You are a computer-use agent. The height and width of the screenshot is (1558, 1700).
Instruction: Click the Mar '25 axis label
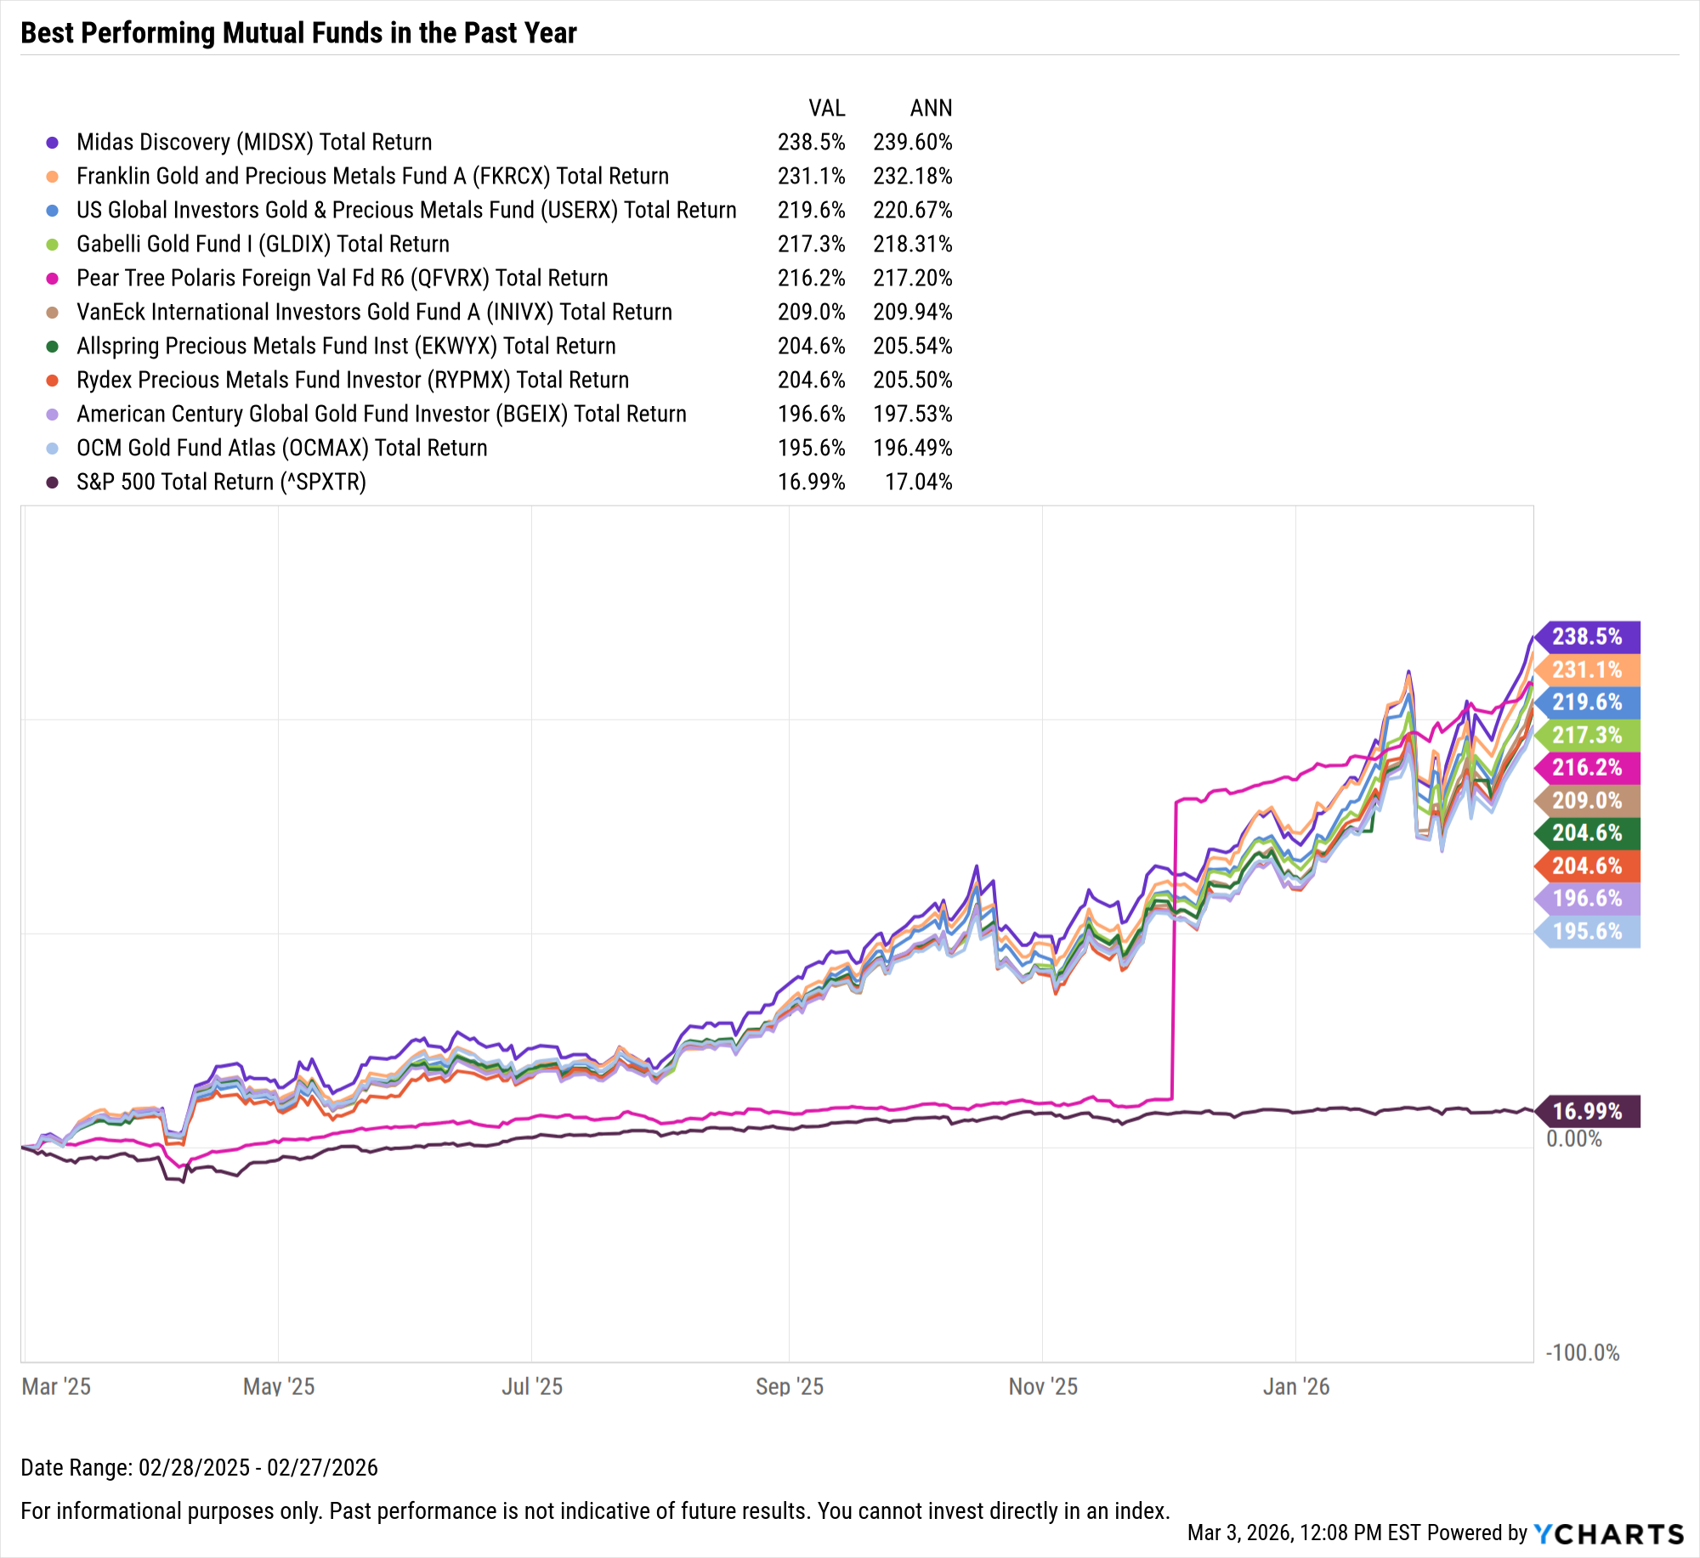pyautogui.click(x=56, y=1386)
